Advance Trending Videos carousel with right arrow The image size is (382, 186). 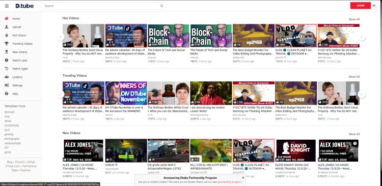click(362, 95)
